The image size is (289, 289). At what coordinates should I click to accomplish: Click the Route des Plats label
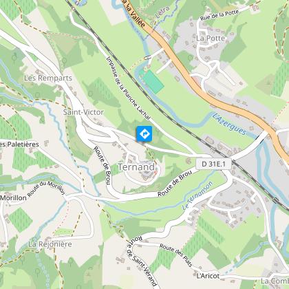(x=176, y=255)
